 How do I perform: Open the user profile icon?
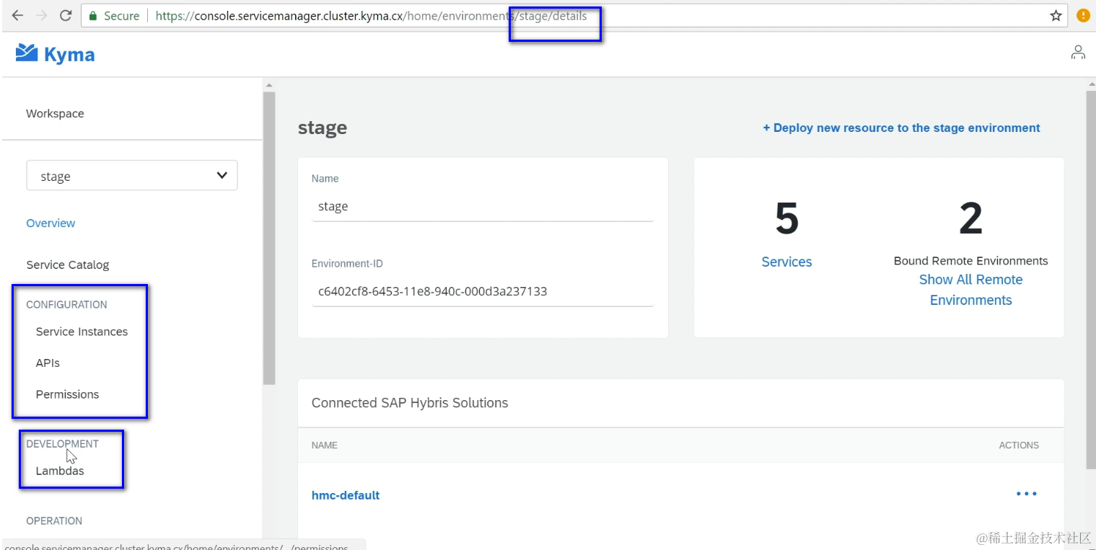point(1078,52)
